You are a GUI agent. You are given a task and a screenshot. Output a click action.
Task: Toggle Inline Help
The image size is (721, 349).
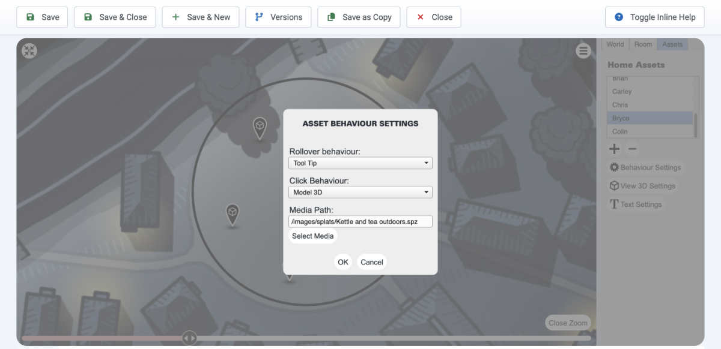(x=655, y=17)
